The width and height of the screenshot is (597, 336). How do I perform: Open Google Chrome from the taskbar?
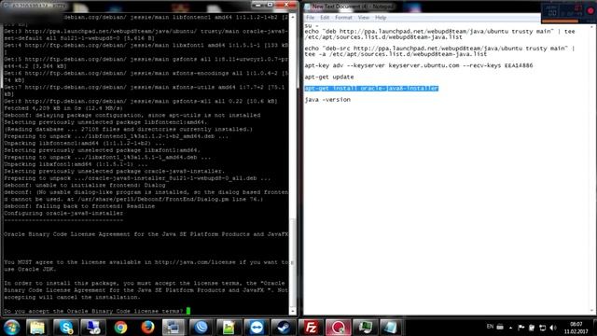click(120, 328)
